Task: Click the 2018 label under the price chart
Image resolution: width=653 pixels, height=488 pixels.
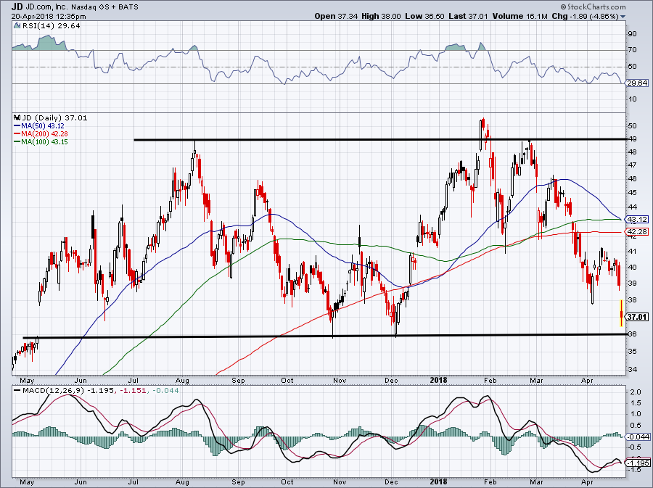Action: click(x=438, y=380)
